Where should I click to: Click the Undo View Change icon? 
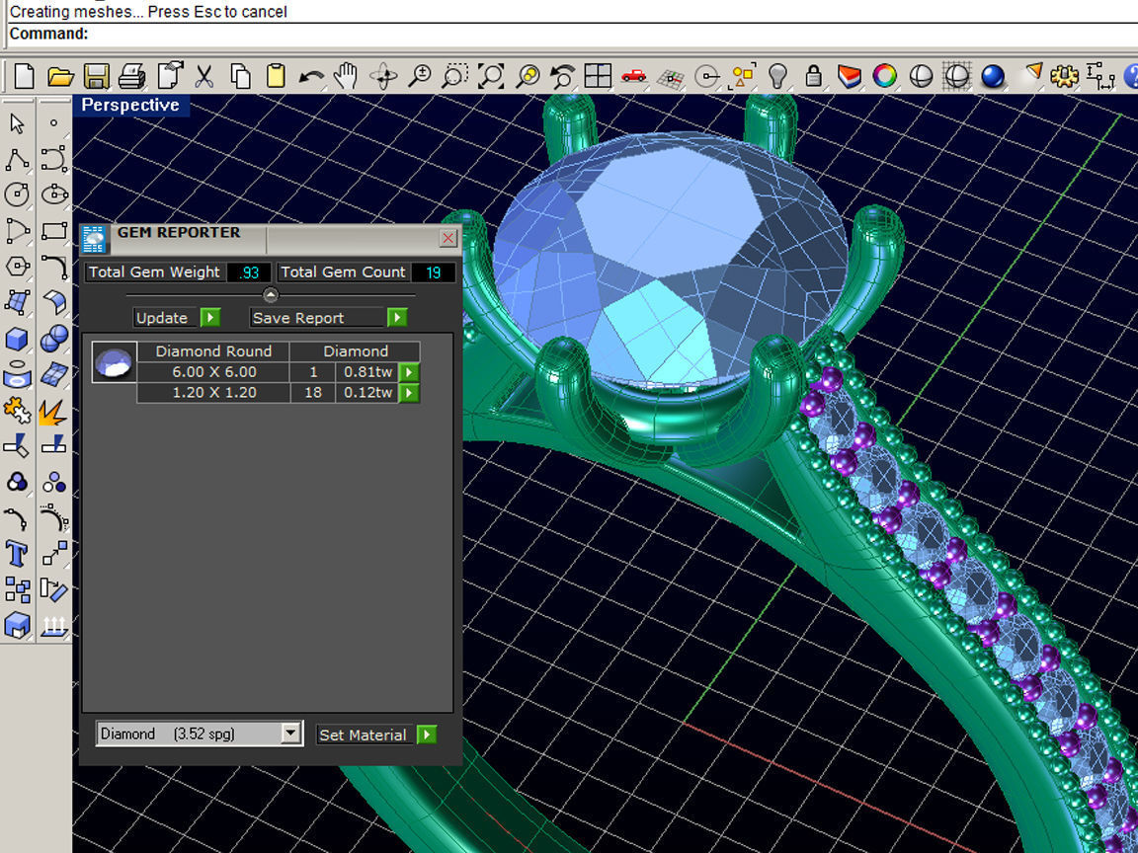[x=562, y=75]
